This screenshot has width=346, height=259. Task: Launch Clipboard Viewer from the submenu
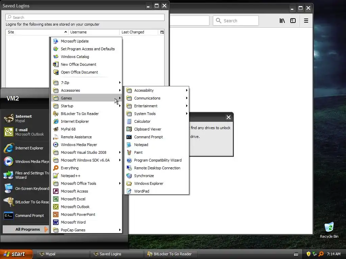[x=157, y=129]
